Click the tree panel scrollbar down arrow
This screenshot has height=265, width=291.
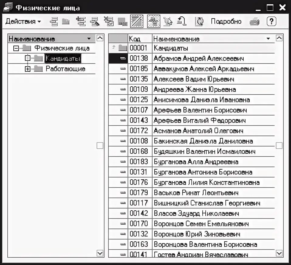pyautogui.click(x=100, y=253)
